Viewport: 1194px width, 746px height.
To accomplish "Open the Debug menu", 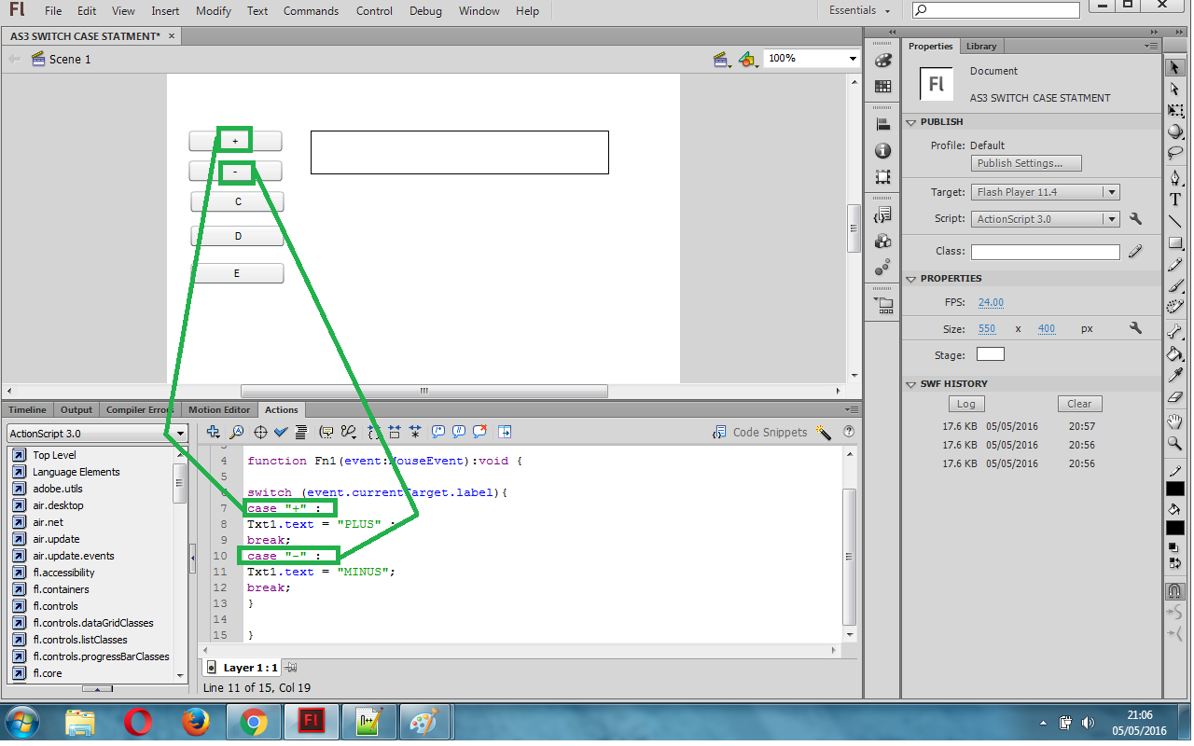I will tap(425, 11).
